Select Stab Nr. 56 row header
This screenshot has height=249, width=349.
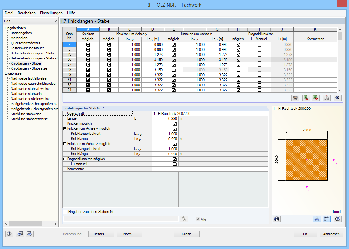click(69, 60)
